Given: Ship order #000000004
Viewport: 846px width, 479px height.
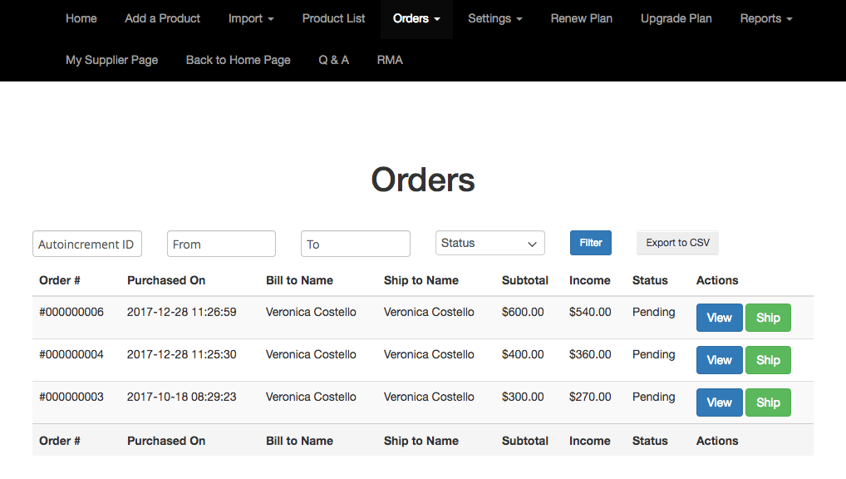Looking at the screenshot, I should click(x=768, y=360).
